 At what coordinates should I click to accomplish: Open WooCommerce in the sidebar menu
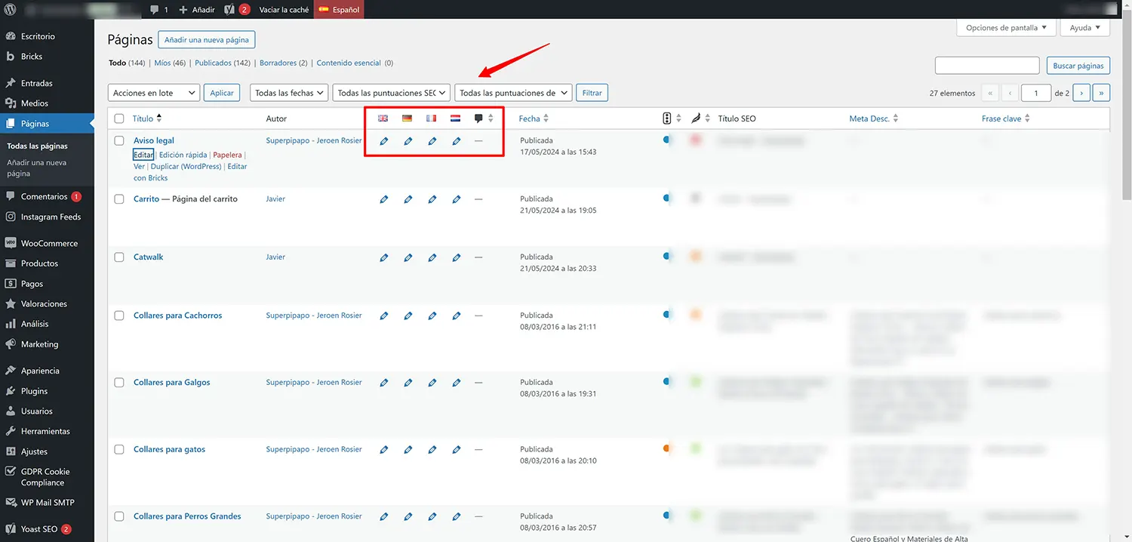(49, 243)
